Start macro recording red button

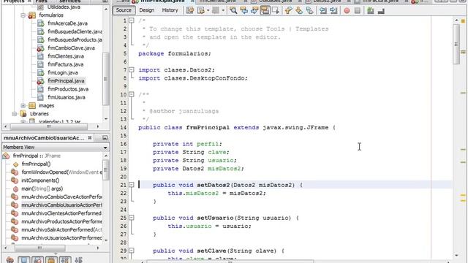347,11
